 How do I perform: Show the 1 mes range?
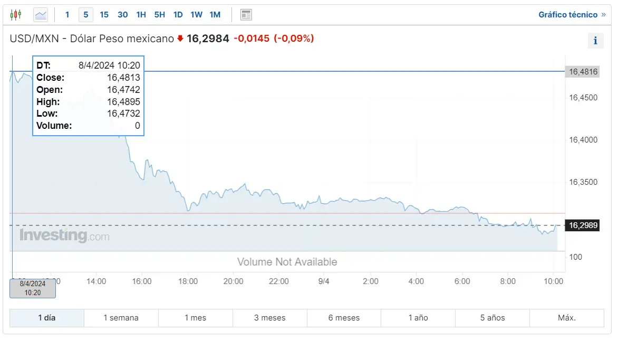[196, 318]
